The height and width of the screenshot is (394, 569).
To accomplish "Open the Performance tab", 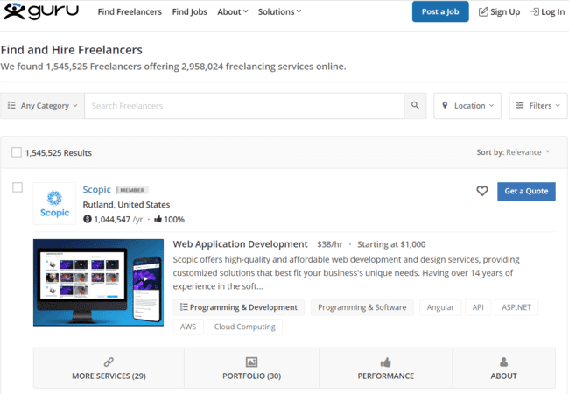I will click(x=386, y=369).
